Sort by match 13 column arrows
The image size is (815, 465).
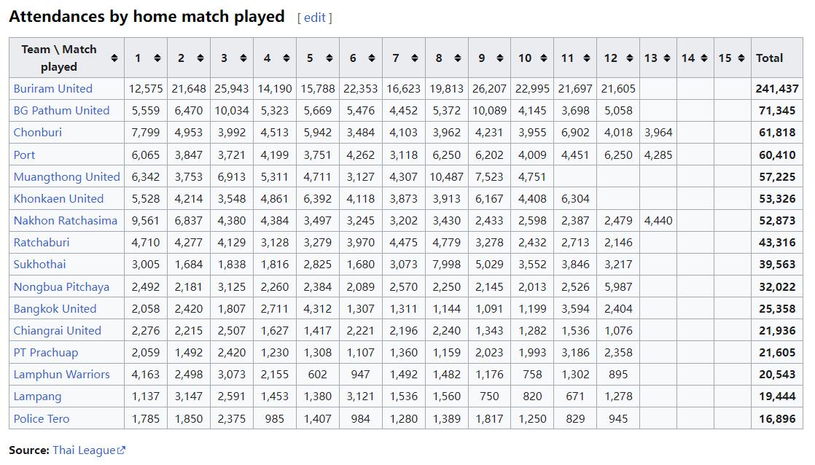(x=668, y=58)
